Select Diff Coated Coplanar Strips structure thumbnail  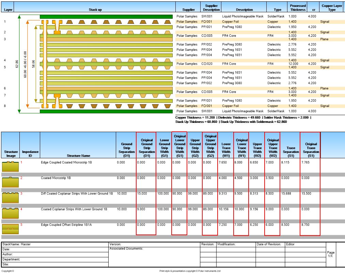click(10, 198)
